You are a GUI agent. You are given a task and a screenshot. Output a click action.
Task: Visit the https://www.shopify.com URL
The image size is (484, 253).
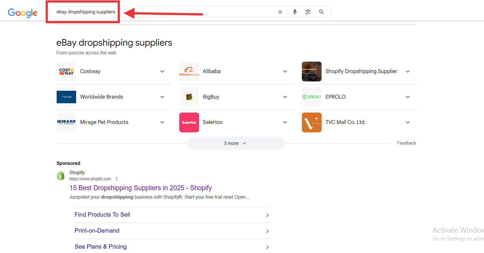[x=90, y=179]
